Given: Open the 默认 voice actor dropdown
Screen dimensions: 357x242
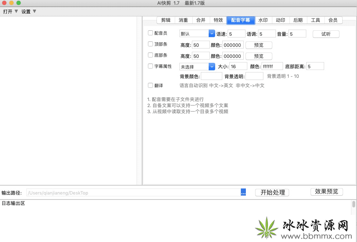Looking at the screenshot, I should [197, 34].
